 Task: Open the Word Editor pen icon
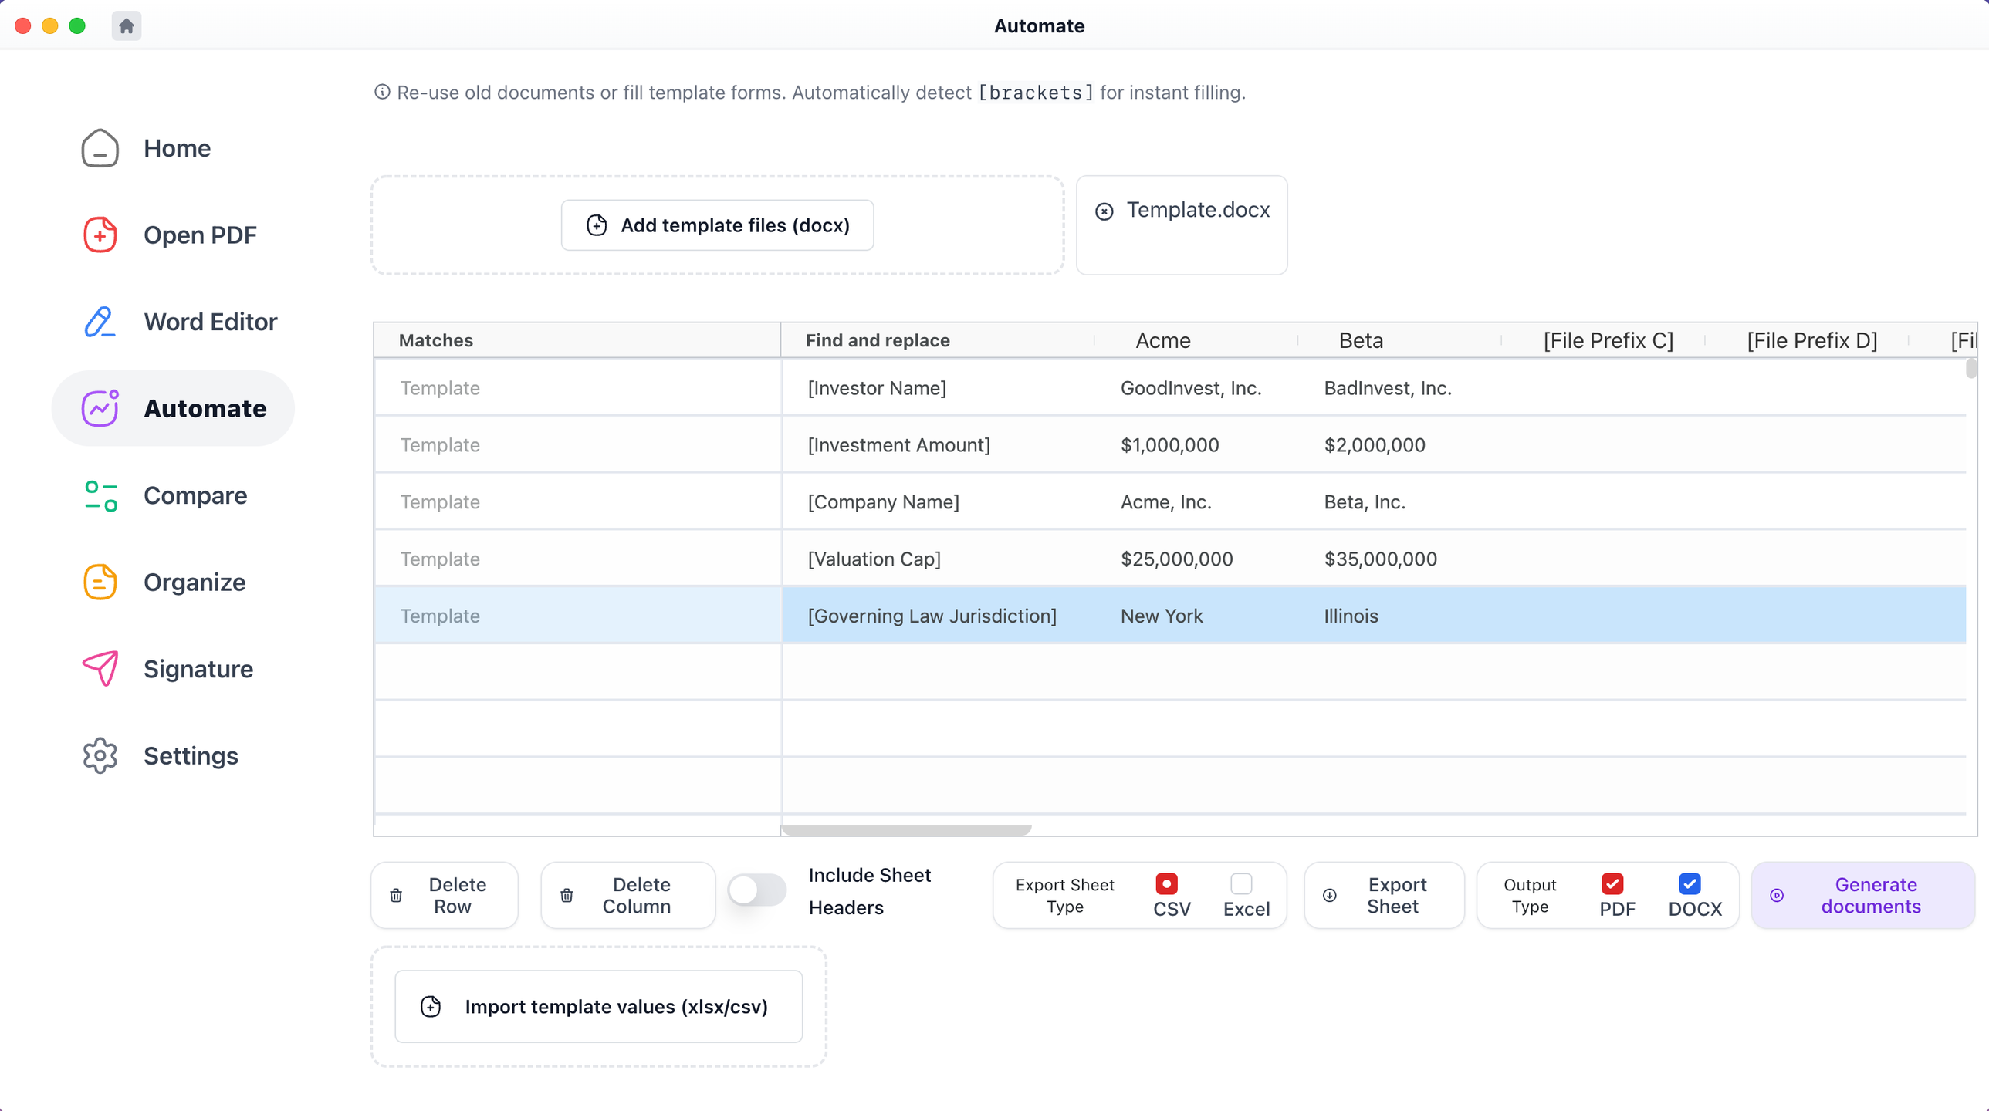(100, 322)
